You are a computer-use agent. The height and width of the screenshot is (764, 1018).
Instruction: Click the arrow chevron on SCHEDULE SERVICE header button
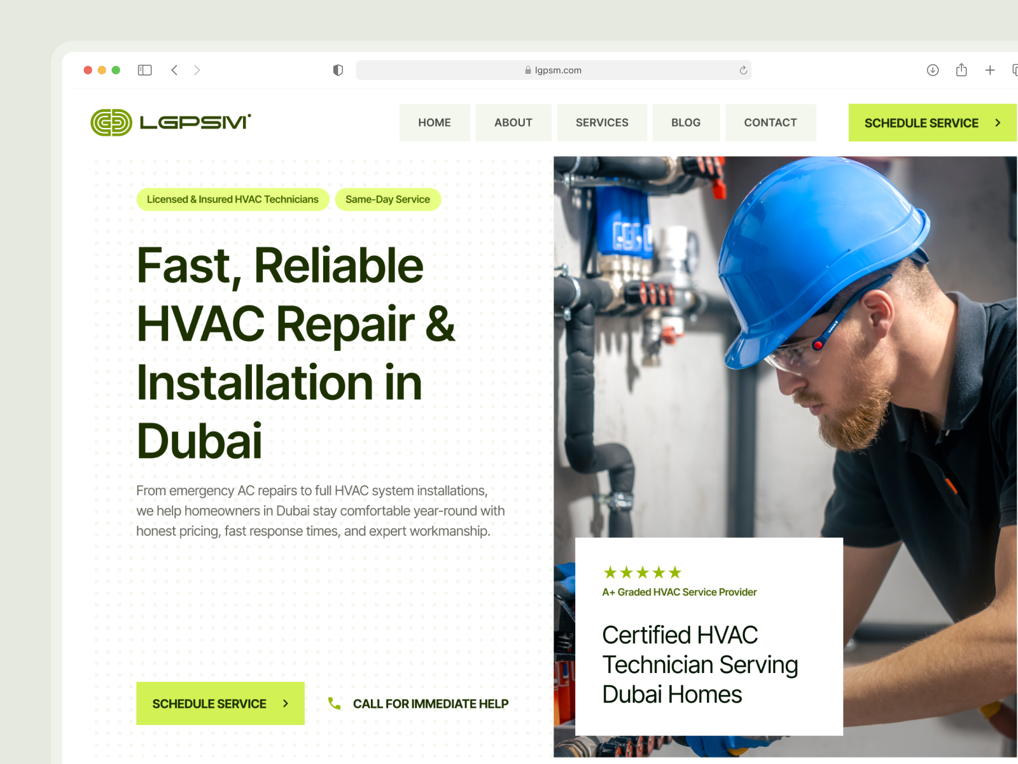tap(997, 122)
